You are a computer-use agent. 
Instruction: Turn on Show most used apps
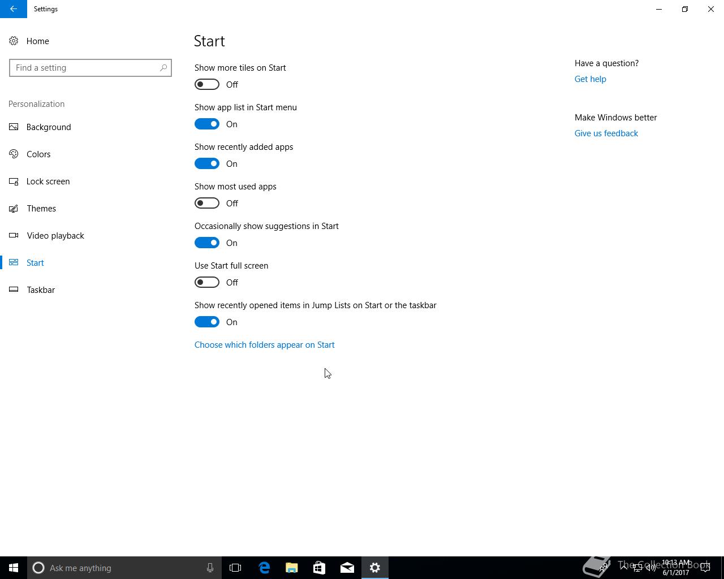pos(207,203)
